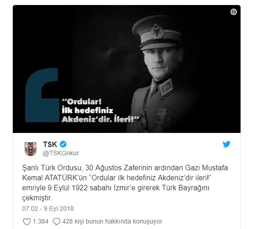This screenshot has width=272, height=229.
Task: Open the timestamp 07:02 - 9 Eyl 2018
Action: pyautogui.click(x=48, y=209)
